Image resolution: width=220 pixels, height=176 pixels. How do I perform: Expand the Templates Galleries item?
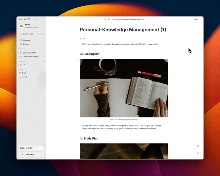coord(18,57)
